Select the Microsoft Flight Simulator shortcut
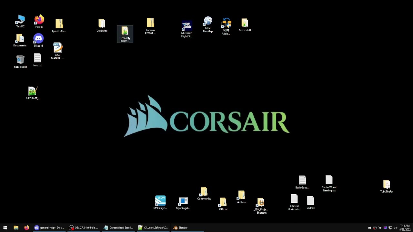The width and height of the screenshot is (413, 232). tap(186, 29)
